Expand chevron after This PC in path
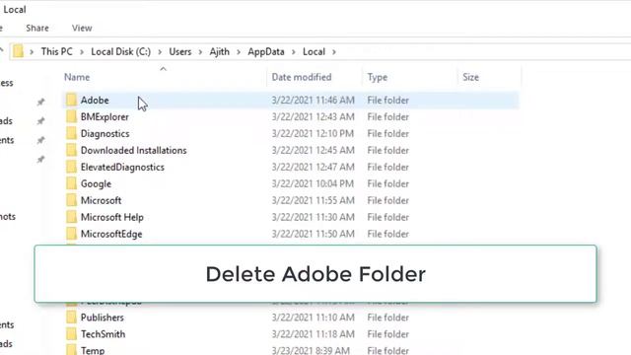 pyautogui.click(x=82, y=52)
